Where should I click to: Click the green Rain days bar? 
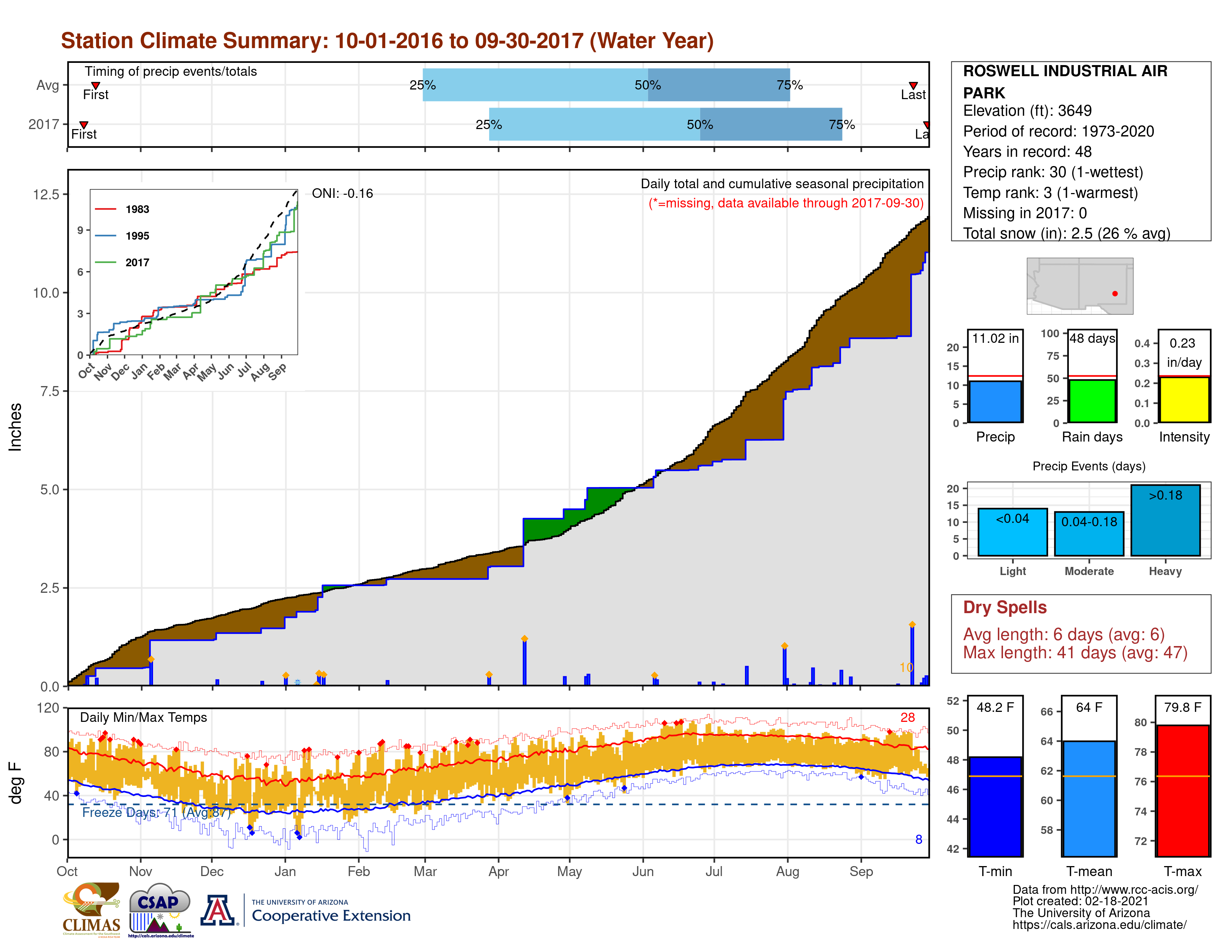[x=1092, y=401]
